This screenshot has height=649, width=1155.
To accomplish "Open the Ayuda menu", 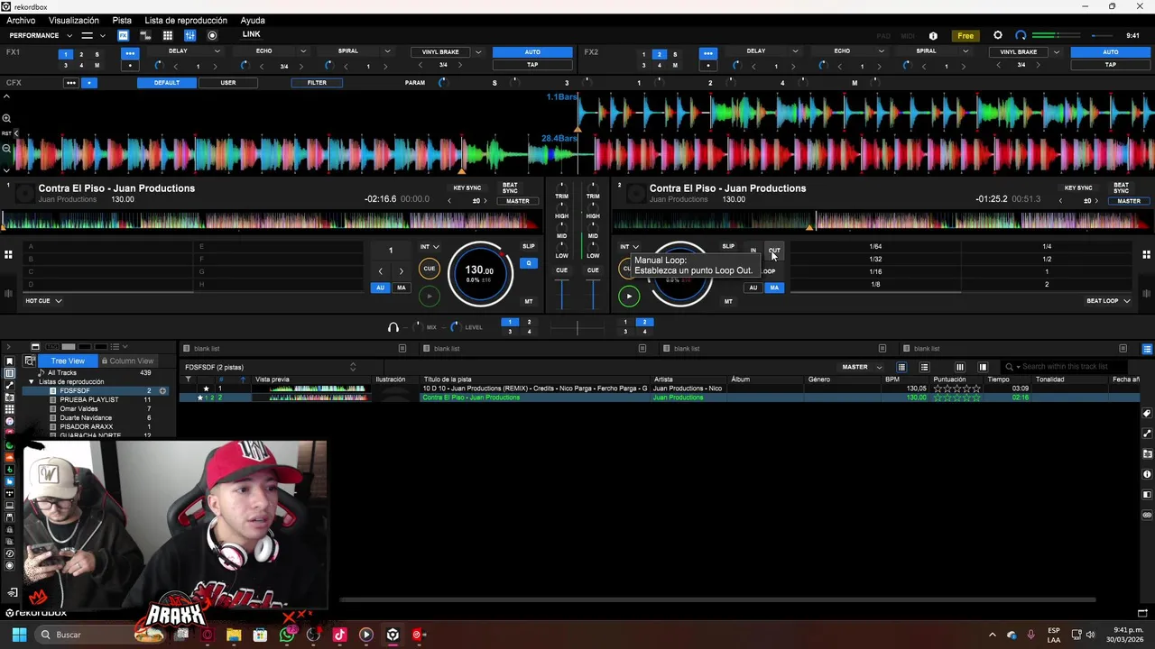I will (x=253, y=20).
